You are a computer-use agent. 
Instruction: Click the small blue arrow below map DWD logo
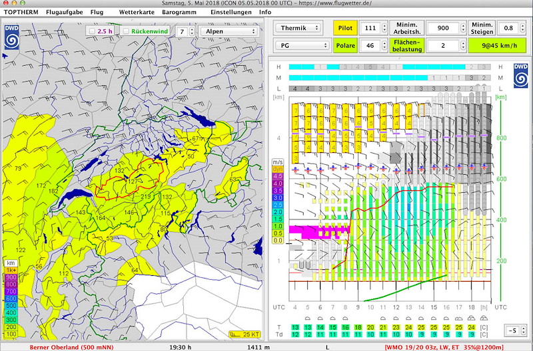(x=5, y=56)
